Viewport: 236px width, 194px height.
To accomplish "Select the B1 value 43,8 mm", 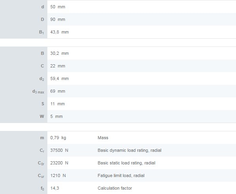I will 60,32.
